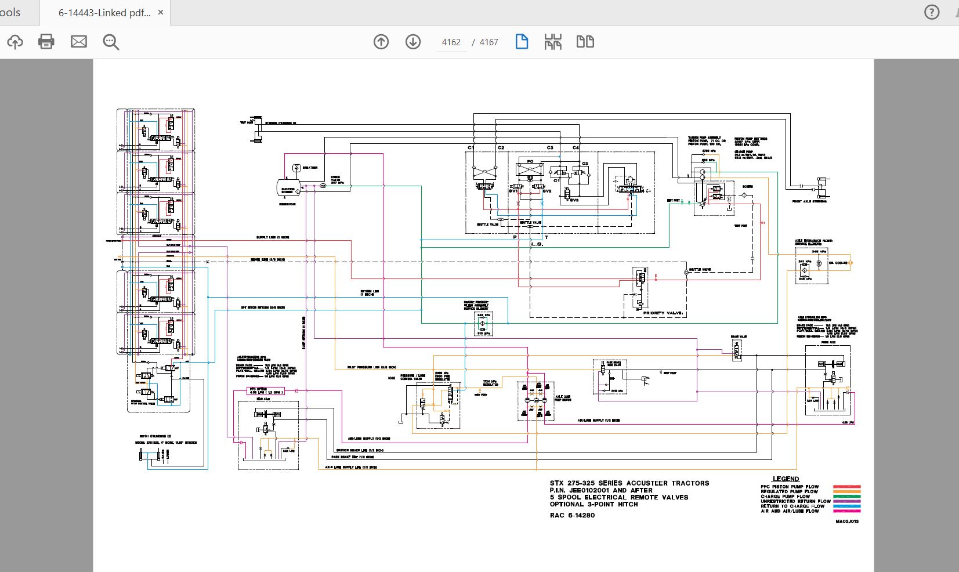
Task: Open the magnifier search tool
Action: (x=111, y=42)
